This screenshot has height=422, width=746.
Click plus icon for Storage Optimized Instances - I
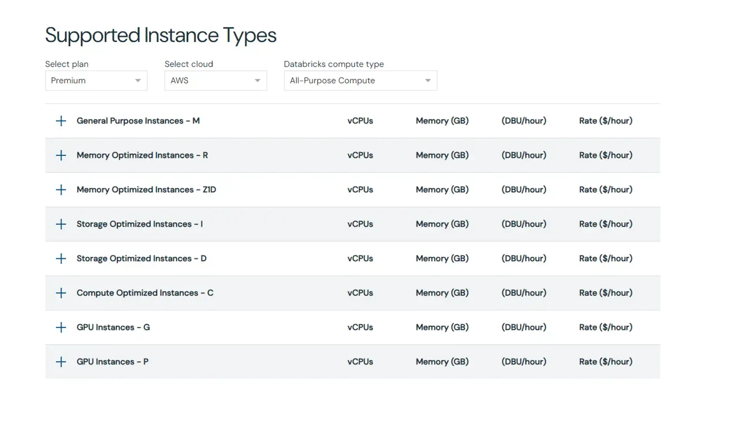click(x=61, y=224)
